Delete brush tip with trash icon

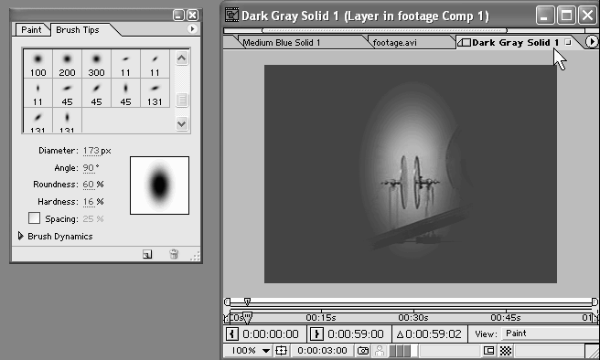pos(174,254)
